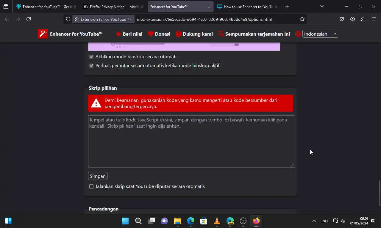
Task: Click the back navigation arrow
Action: click(x=7, y=19)
